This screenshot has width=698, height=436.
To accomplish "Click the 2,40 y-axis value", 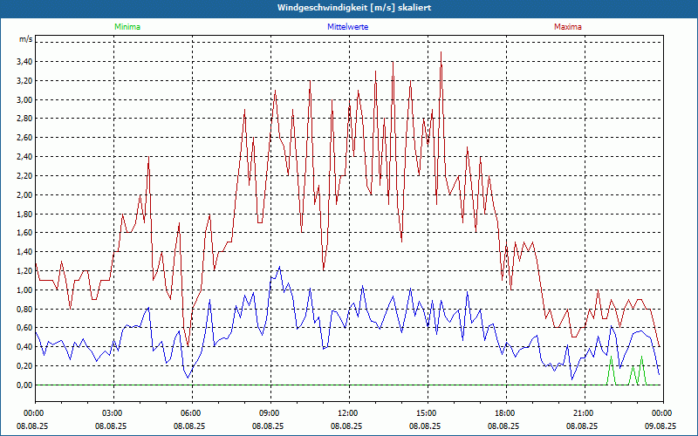I will (24, 157).
